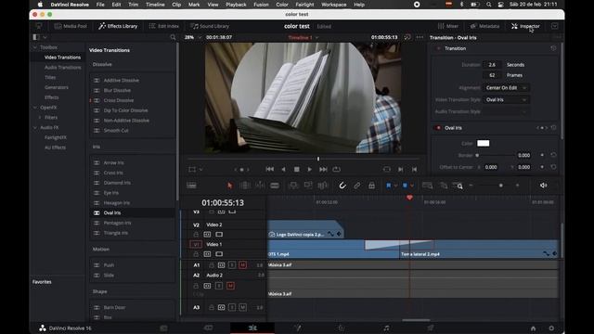Open the Workspace menu
Screen dimensions: 594x334
pos(334,5)
